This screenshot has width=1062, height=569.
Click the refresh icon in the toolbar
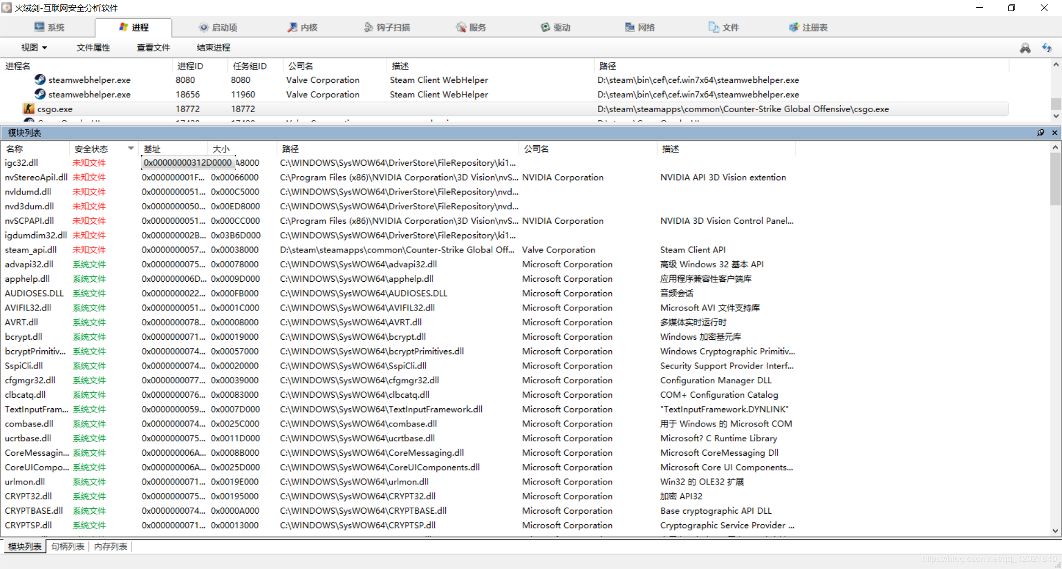1047,48
